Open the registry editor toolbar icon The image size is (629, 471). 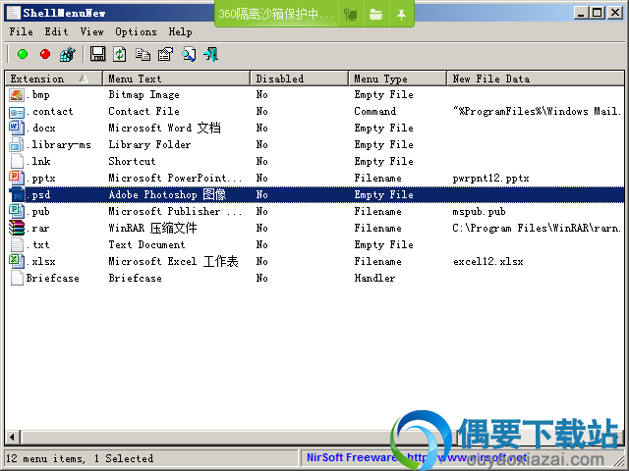pos(68,54)
